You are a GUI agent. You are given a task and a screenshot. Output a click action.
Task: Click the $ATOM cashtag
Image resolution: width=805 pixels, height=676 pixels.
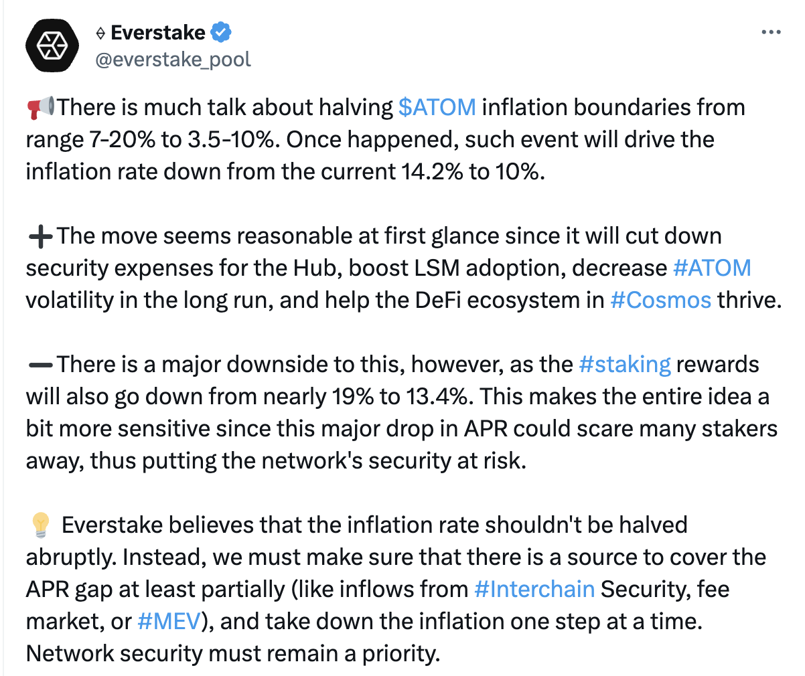pos(437,107)
